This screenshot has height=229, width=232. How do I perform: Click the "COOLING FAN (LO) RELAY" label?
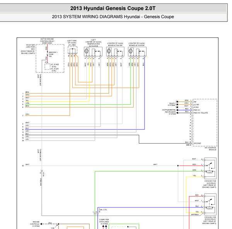(210, 182)
